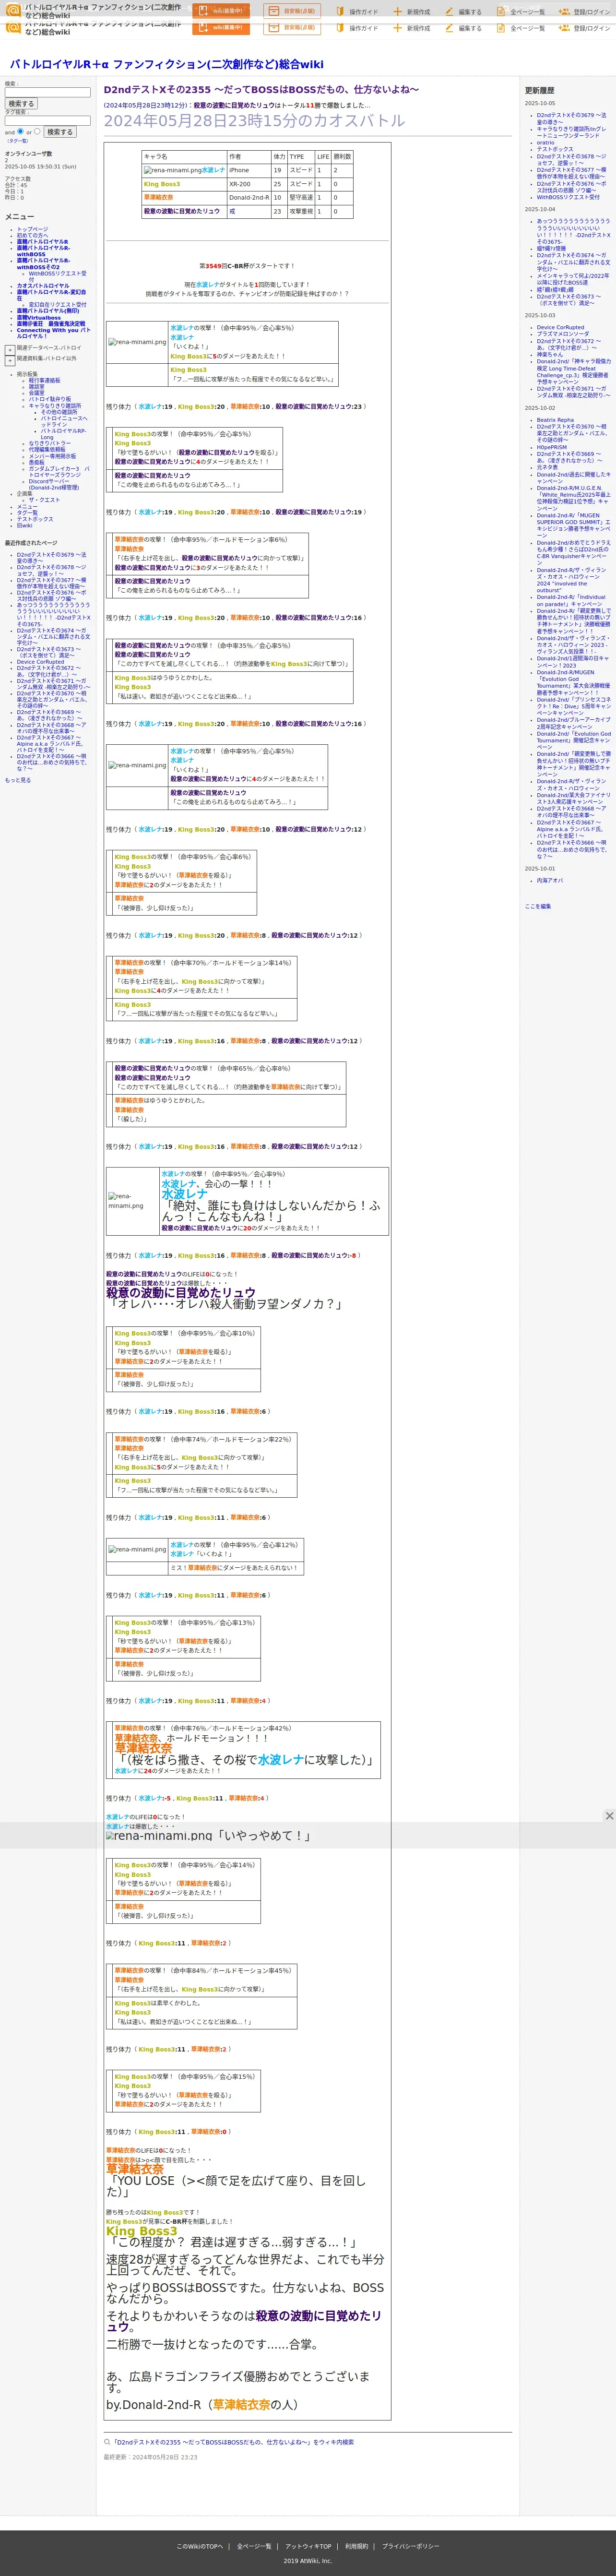The width and height of the screenshot is (616, 2576).
Task: Open 直轄Virtualboss menu link
Action: point(39,318)
